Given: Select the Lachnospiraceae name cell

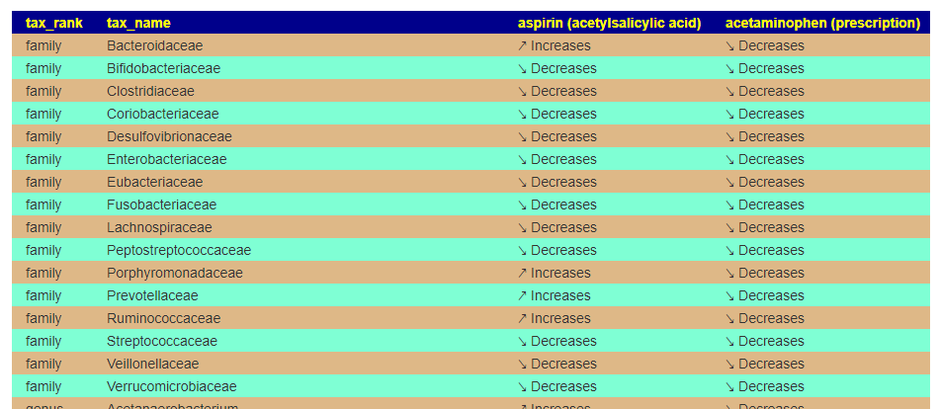Looking at the screenshot, I should pyautogui.click(x=159, y=227).
